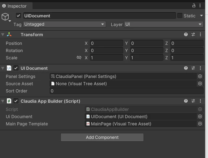Viewport: 208px width, 158px height.
Task: Click the Scale X field
Action: point(107,58)
